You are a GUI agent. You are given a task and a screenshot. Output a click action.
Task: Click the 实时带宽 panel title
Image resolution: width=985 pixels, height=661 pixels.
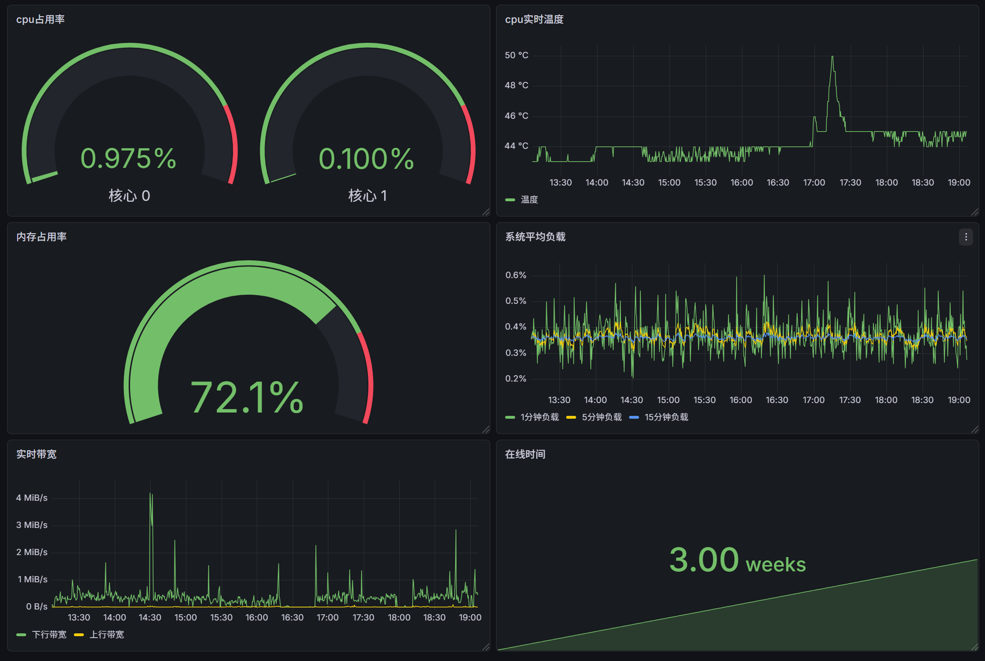coord(36,454)
